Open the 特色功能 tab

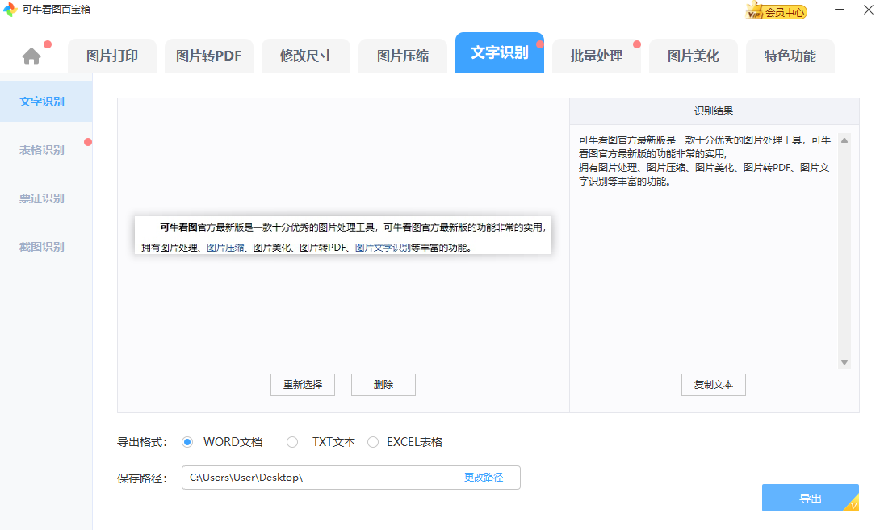tap(790, 56)
